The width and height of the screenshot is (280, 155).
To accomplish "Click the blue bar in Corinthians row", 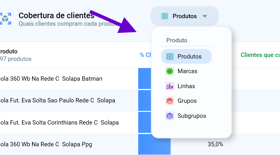I will tap(145, 122).
